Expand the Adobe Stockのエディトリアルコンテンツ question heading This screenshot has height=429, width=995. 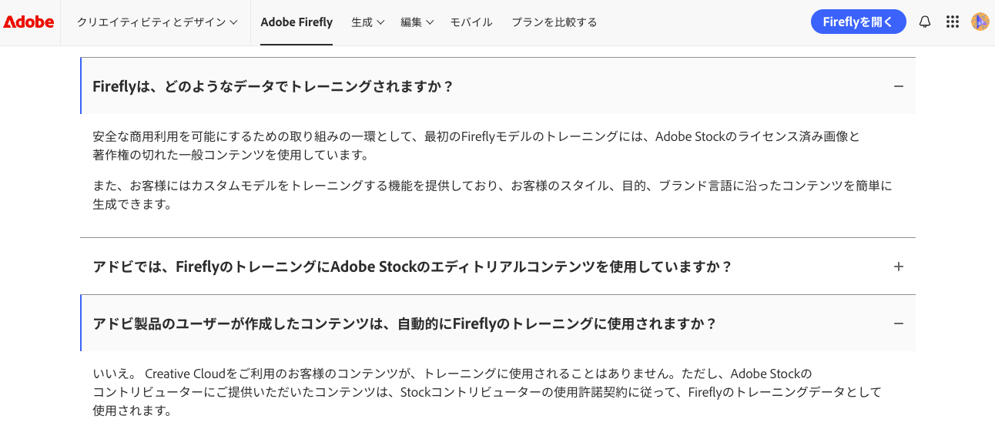click(x=411, y=266)
